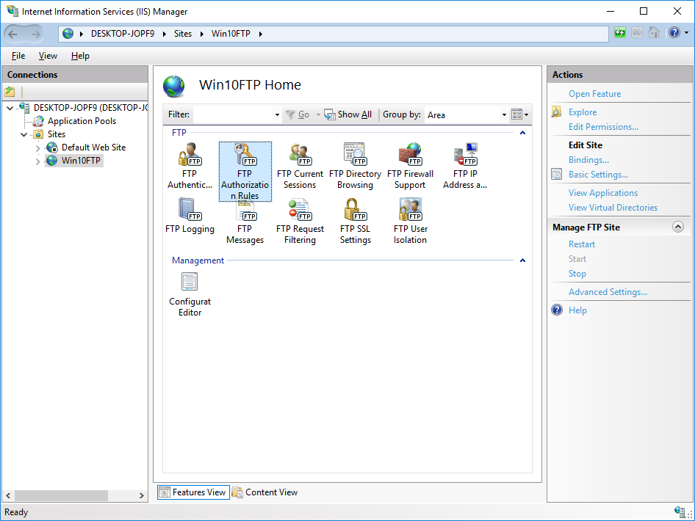
Task: Switch to Content View tab
Action: pyautogui.click(x=265, y=492)
